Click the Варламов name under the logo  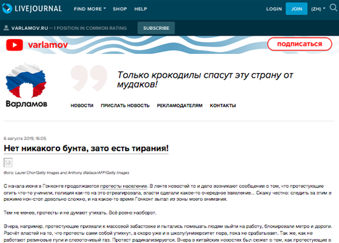[x=27, y=104]
